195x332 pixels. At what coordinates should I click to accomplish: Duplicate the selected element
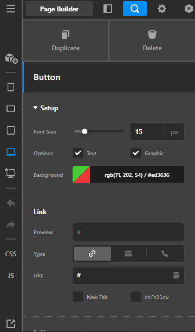[x=66, y=41]
